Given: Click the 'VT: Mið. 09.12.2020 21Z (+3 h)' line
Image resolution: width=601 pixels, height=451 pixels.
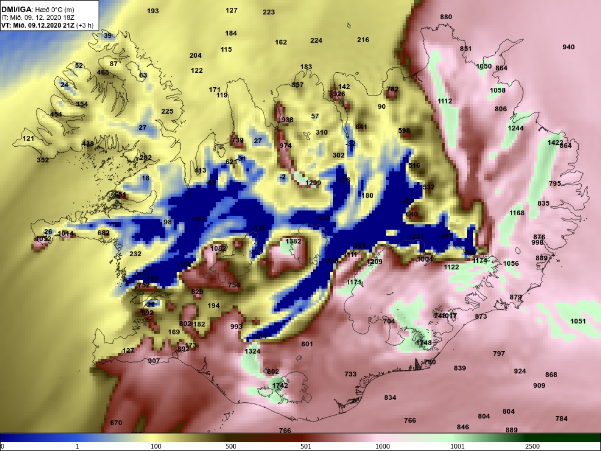Looking at the screenshot, I should tap(47, 25).
